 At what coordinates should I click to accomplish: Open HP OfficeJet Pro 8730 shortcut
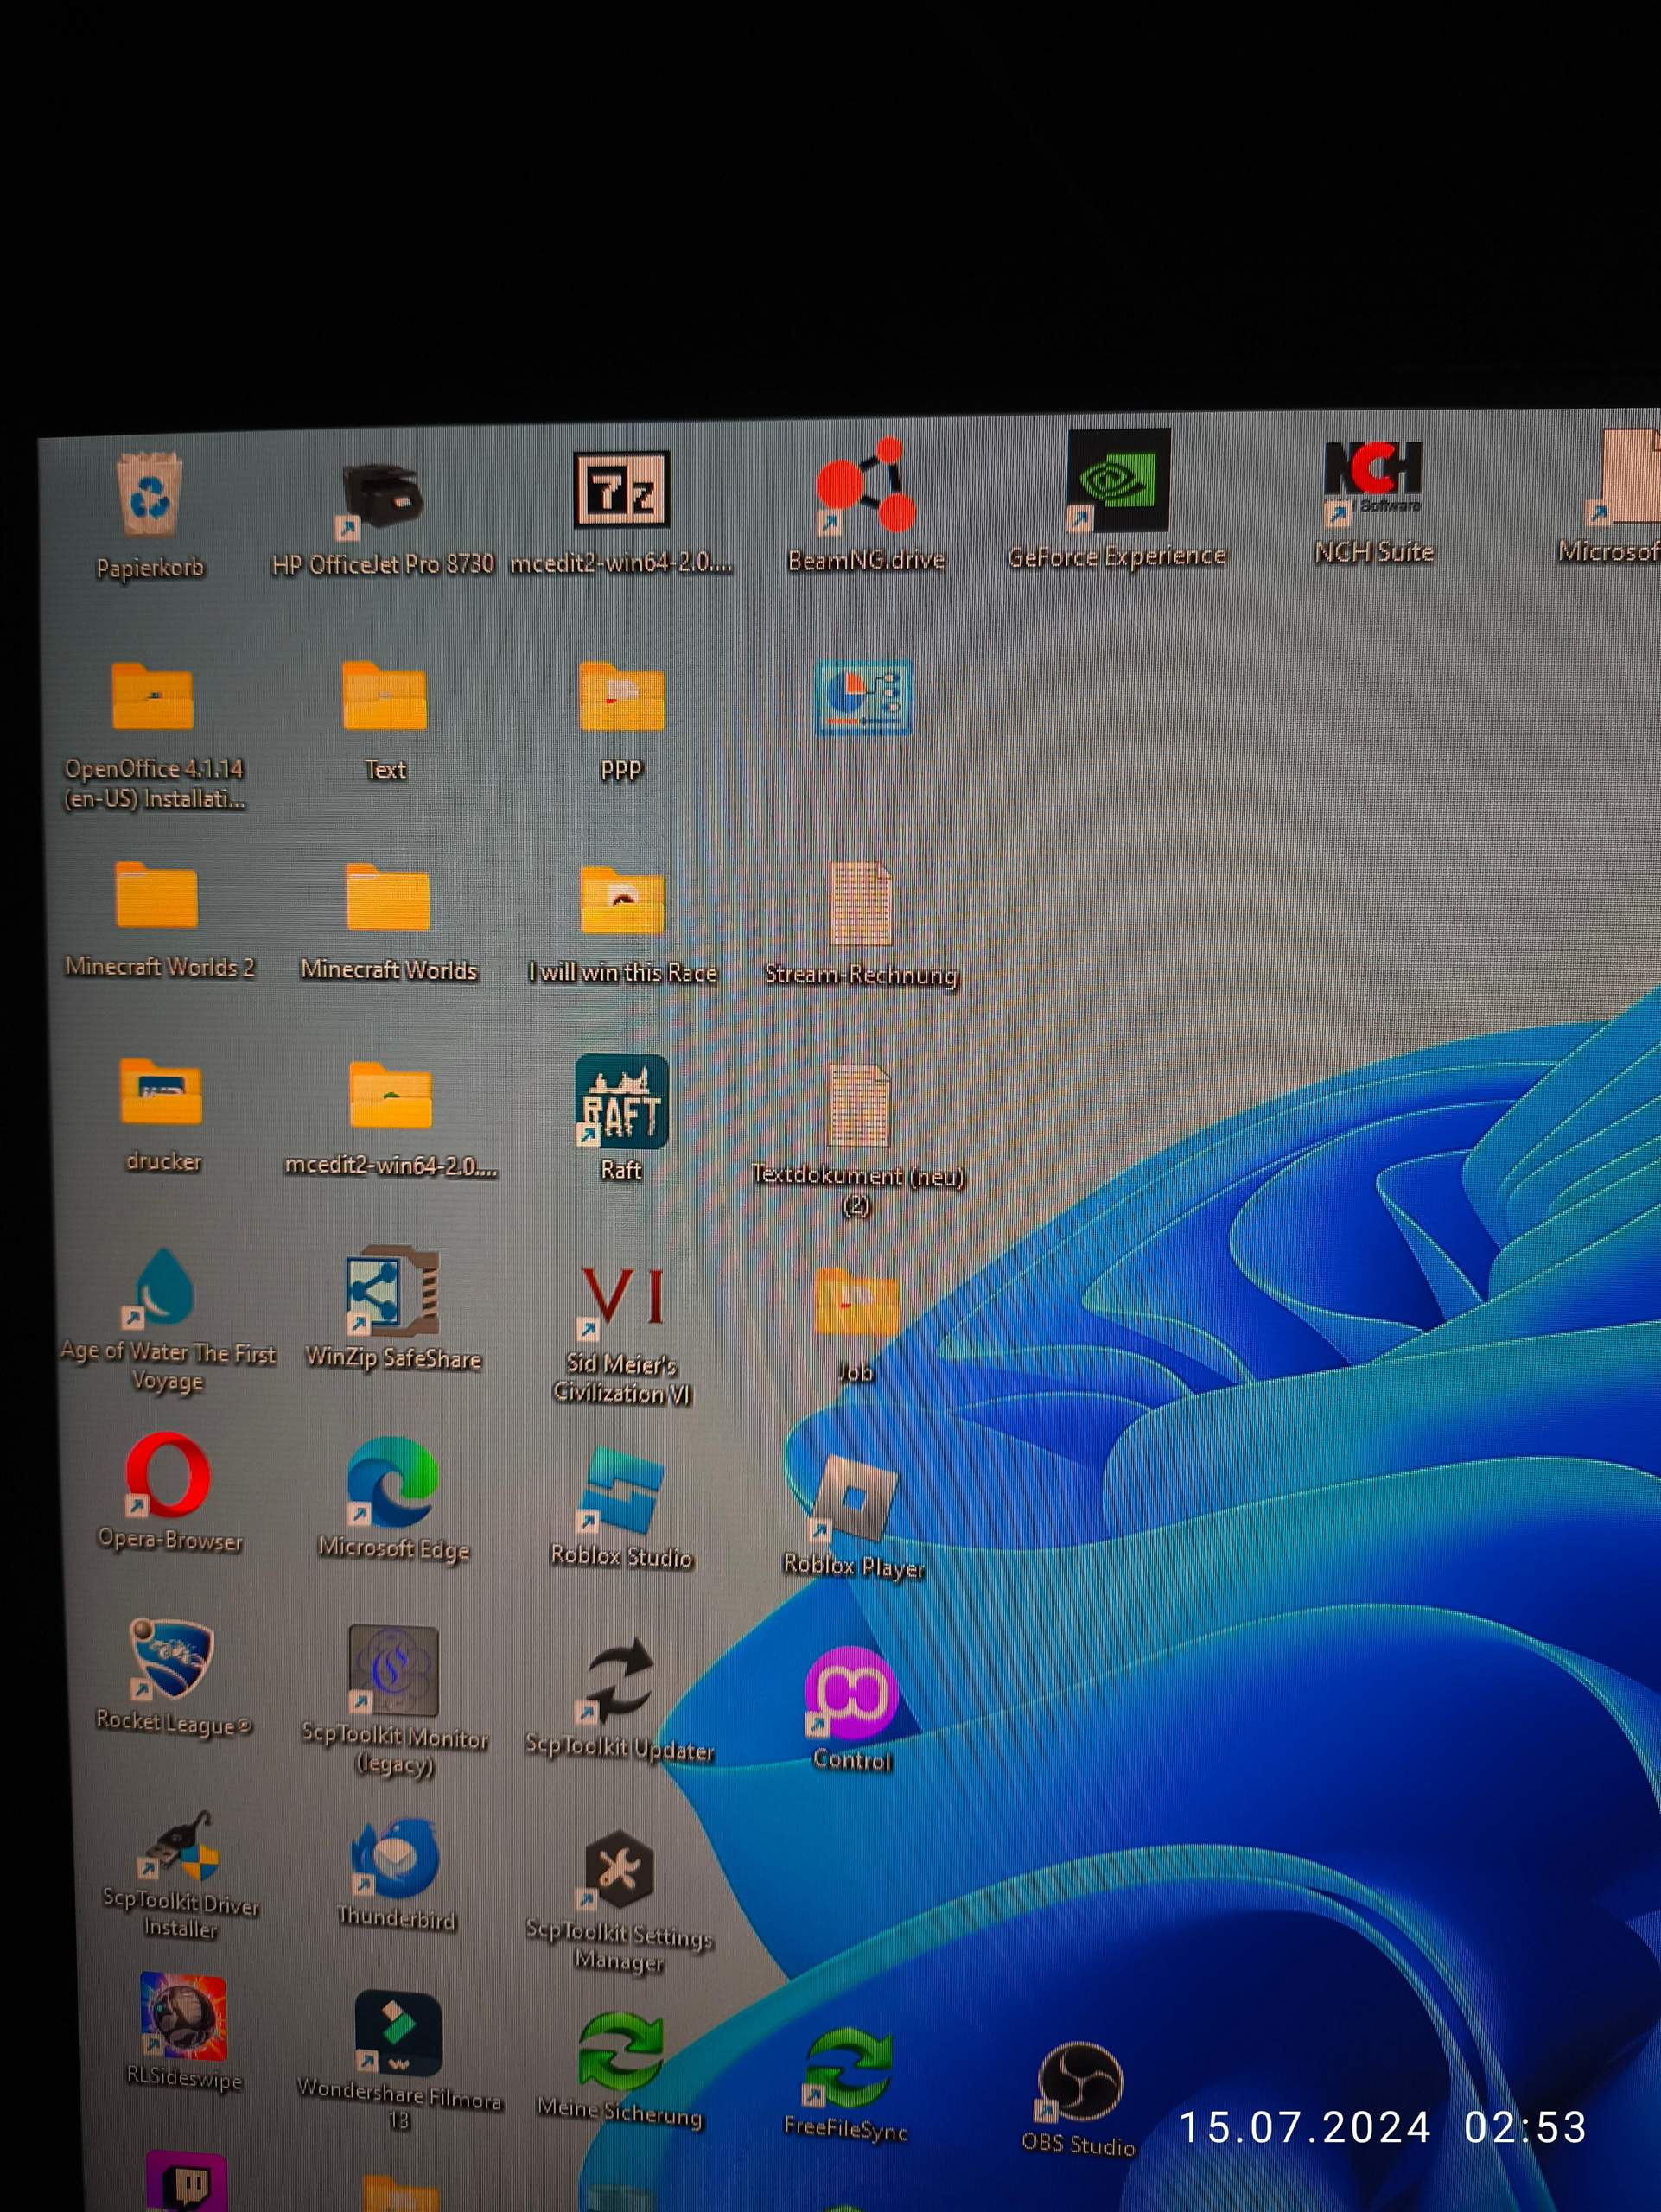coord(383,499)
